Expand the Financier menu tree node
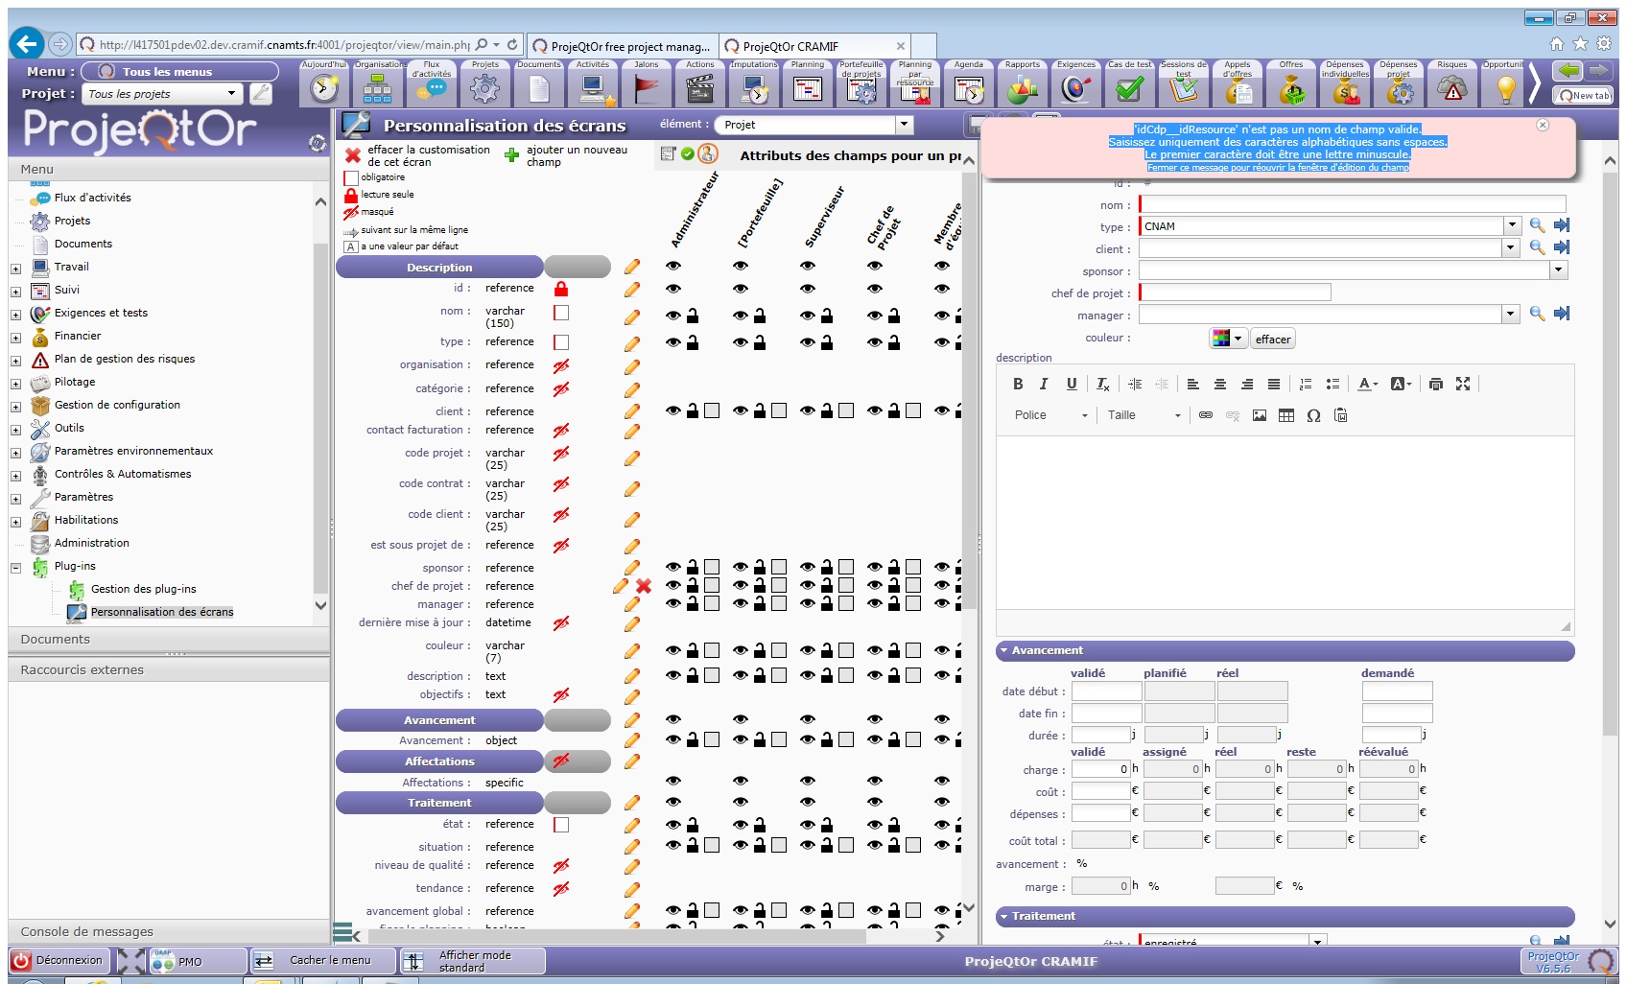 15,338
